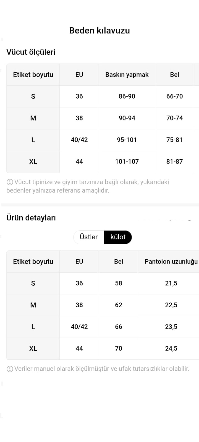Screen dimensions: 199x442
Task: Tap info icon beside Veriler manuel note
Action: click(x=10, y=369)
